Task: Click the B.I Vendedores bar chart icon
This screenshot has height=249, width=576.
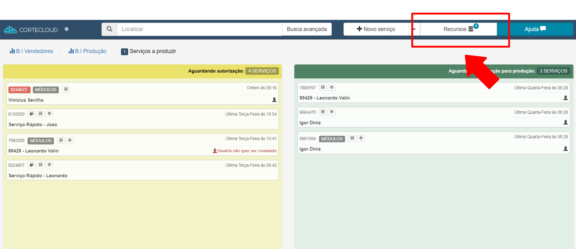Action: click(12, 51)
